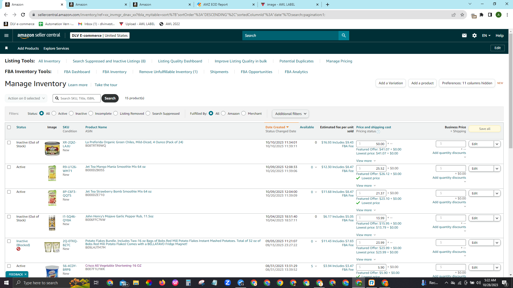Image resolution: width=513 pixels, height=288 pixels.
Task: Open the settings gear icon
Action: 475,35
